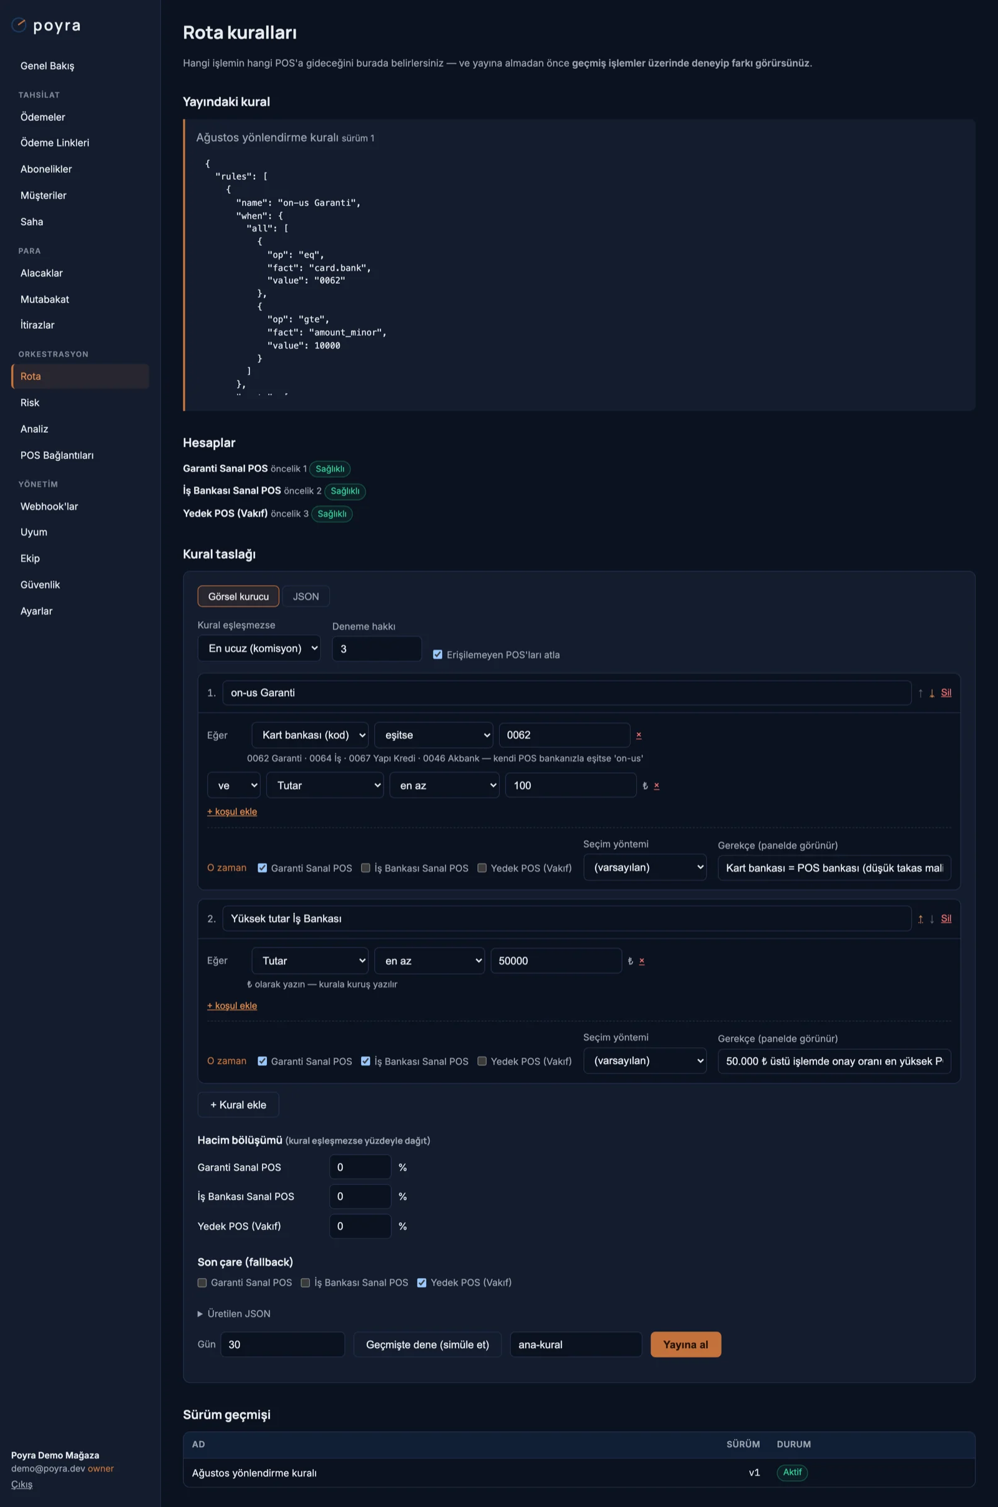Check Garanti Sanal POS under Son çare
Viewport: 998px width, 1507px height.
point(201,1282)
